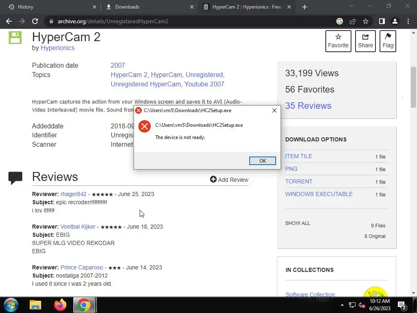Open reviewer rhager842's profile
This screenshot has height=313, width=417.
73,194
